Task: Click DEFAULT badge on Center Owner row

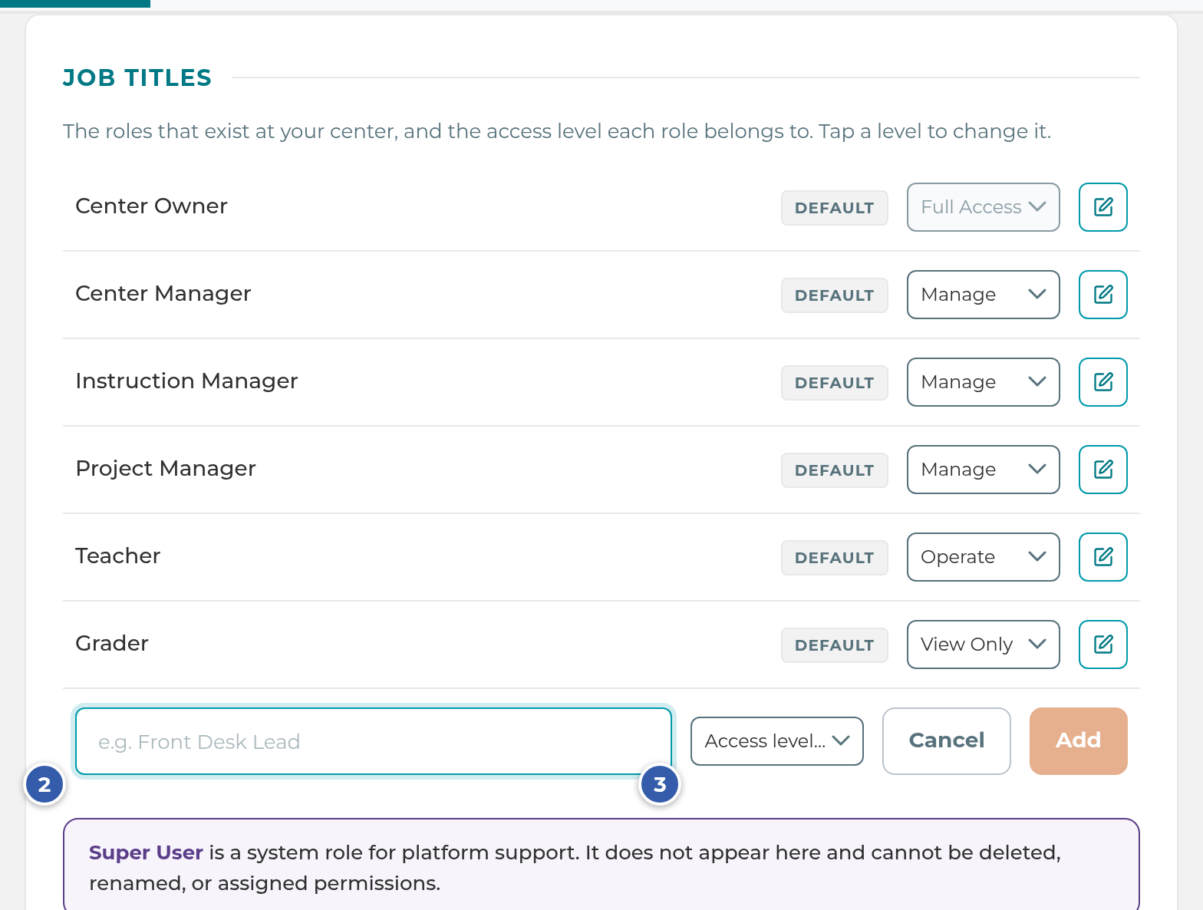Action: 834,208
